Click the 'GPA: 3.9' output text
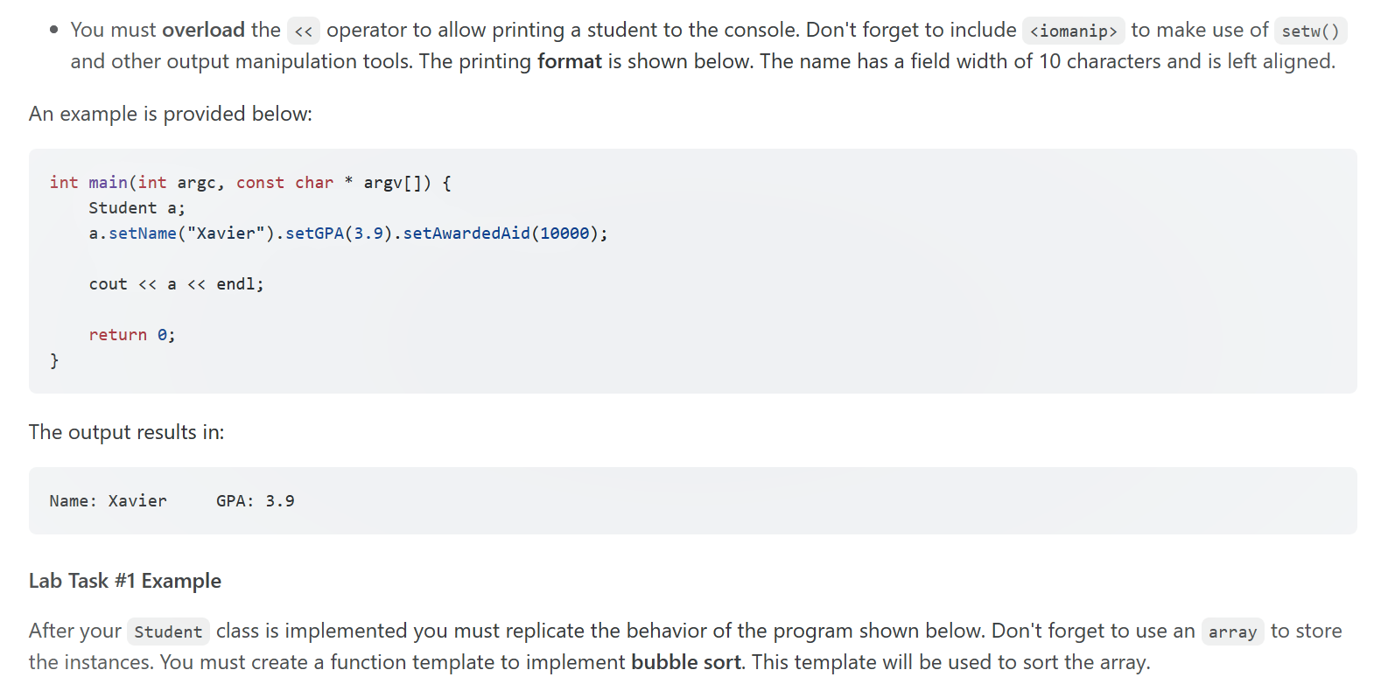This screenshot has height=684, width=1388. [256, 501]
